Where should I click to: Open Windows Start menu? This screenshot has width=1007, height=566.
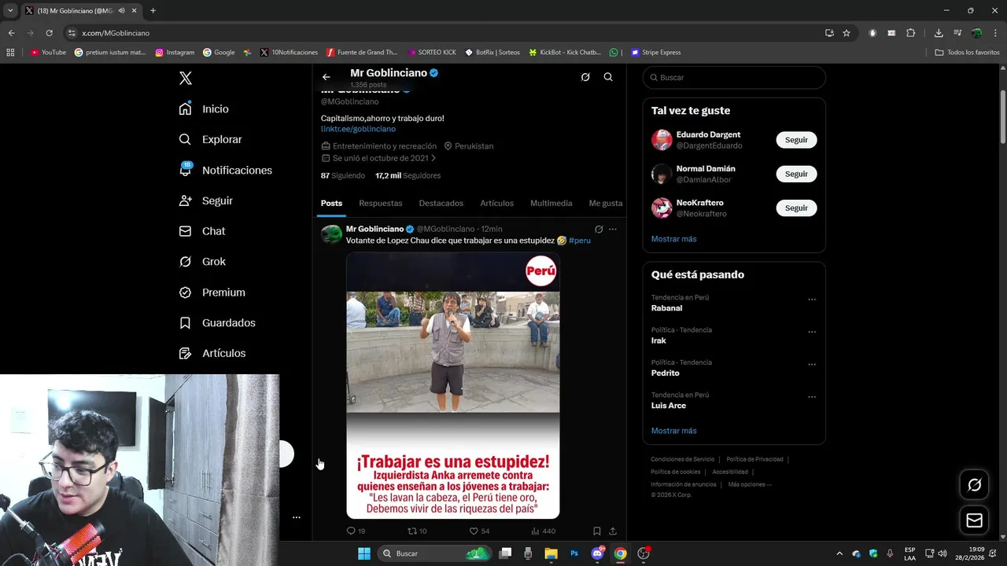point(364,553)
